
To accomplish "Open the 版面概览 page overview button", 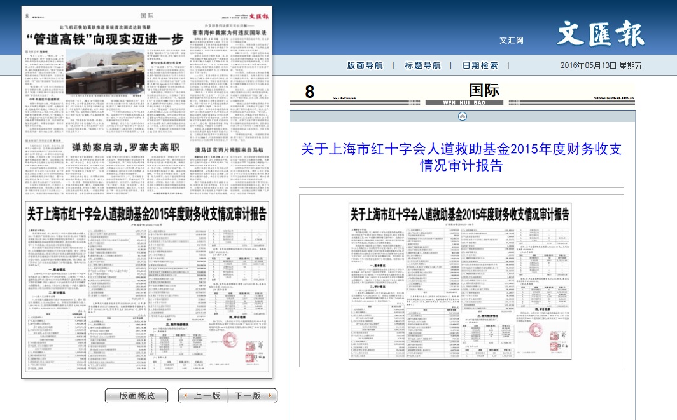I will [136, 396].
